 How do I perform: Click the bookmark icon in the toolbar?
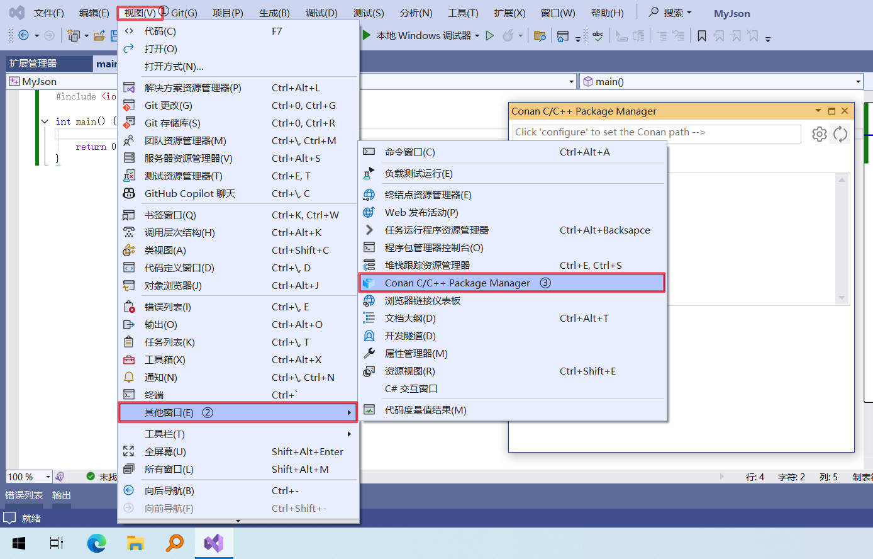click(x=702, y=36)
